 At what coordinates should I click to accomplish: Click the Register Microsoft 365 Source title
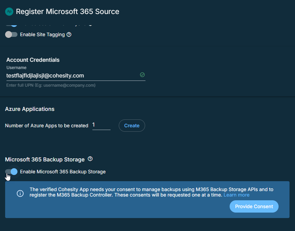[67, 12]
